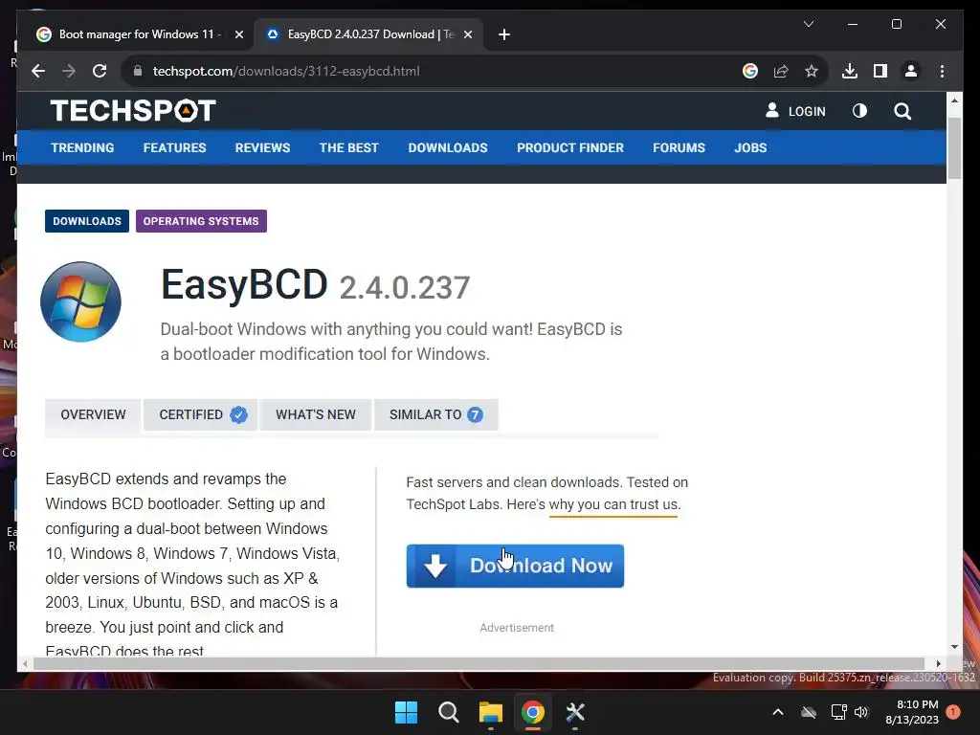980x735 pixels.
Task: Click the DOWNLOADS breadcrumb tag
Action: click(87, 221)
